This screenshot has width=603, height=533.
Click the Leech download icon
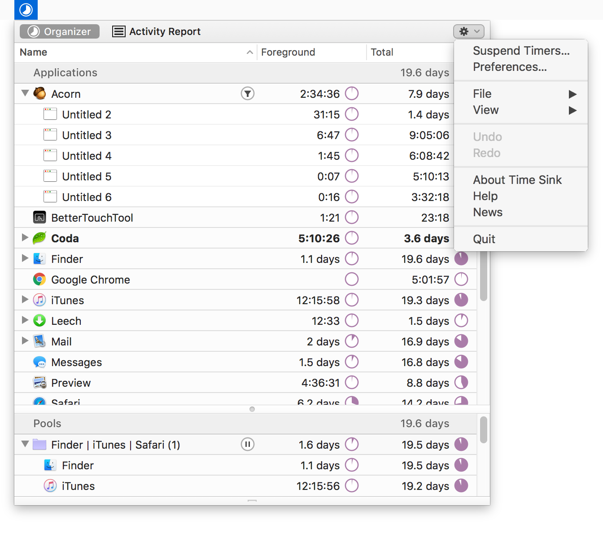click(x=39, y=320)
